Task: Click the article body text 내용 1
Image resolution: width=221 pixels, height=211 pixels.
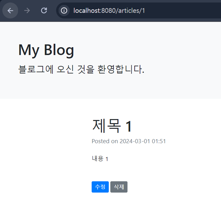Action: [x=100, y=159]
